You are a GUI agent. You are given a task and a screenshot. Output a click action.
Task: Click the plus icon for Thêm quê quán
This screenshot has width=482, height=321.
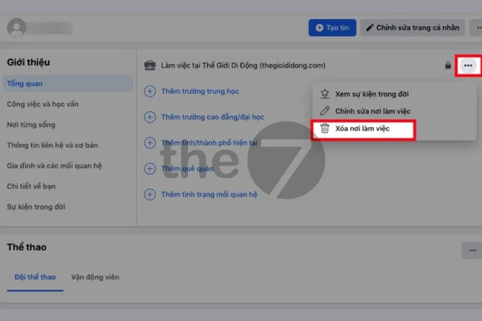pyautogui.click(x=150, y=169)
